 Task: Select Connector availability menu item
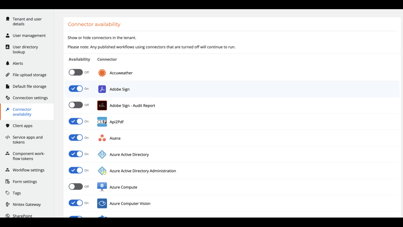coord(27,112)
